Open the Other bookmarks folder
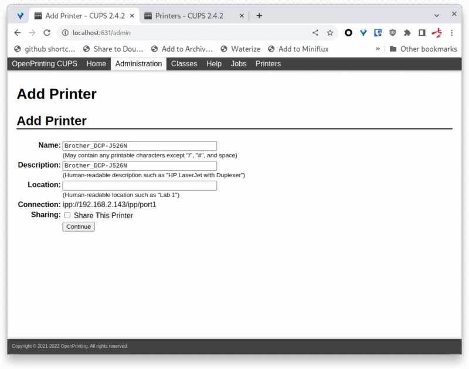469x369 pixels. (x=423, y=49)
